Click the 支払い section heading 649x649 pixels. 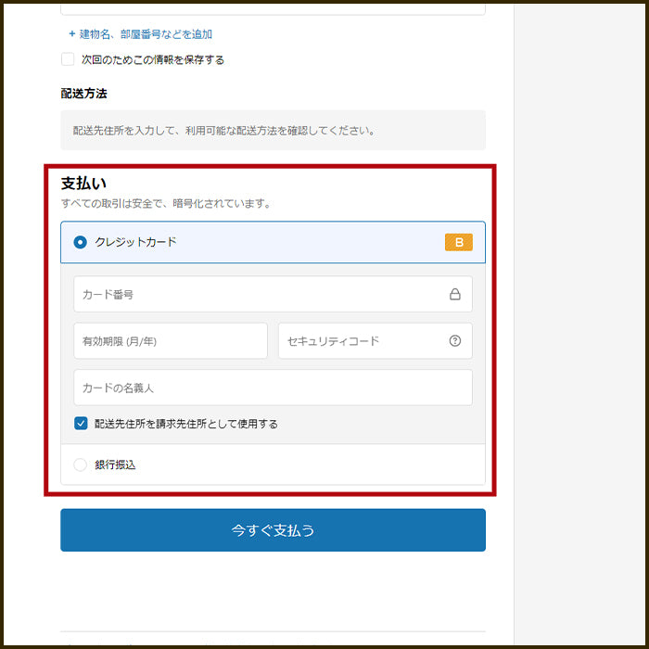coord(83,184)
